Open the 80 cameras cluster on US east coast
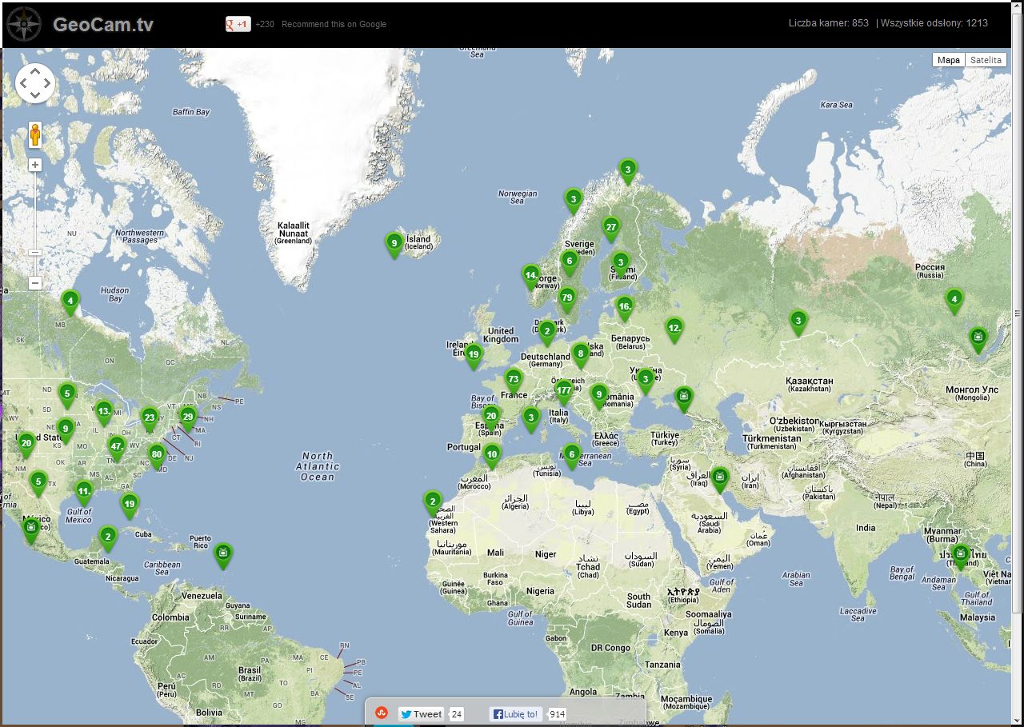The image size is (1024, 727). (x=157, y=457)
